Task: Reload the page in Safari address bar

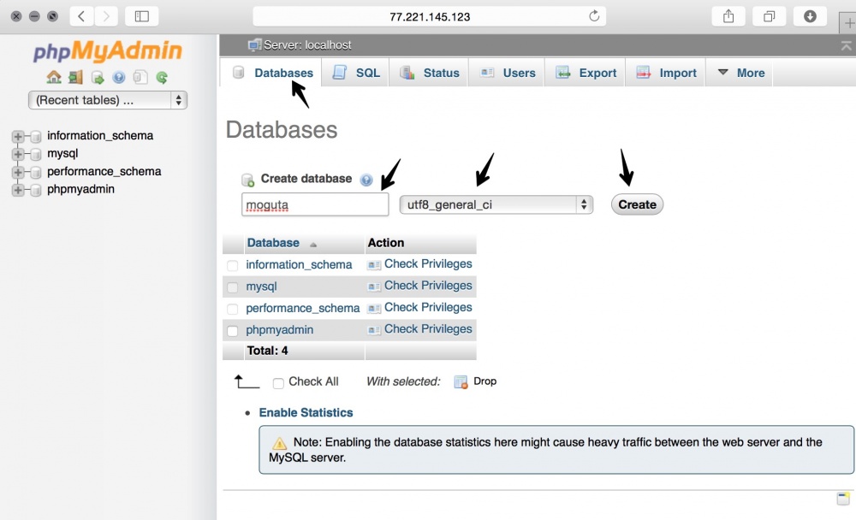Action: pos(594,16)
